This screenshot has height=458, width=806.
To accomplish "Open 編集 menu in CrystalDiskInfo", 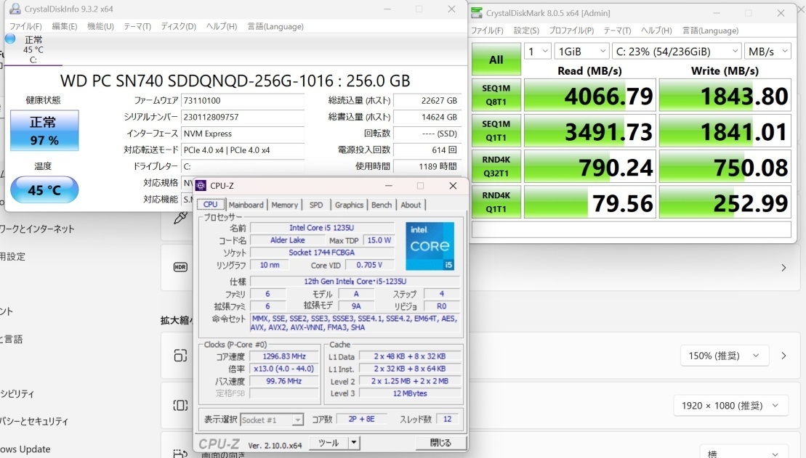I will tap(64, 26).
